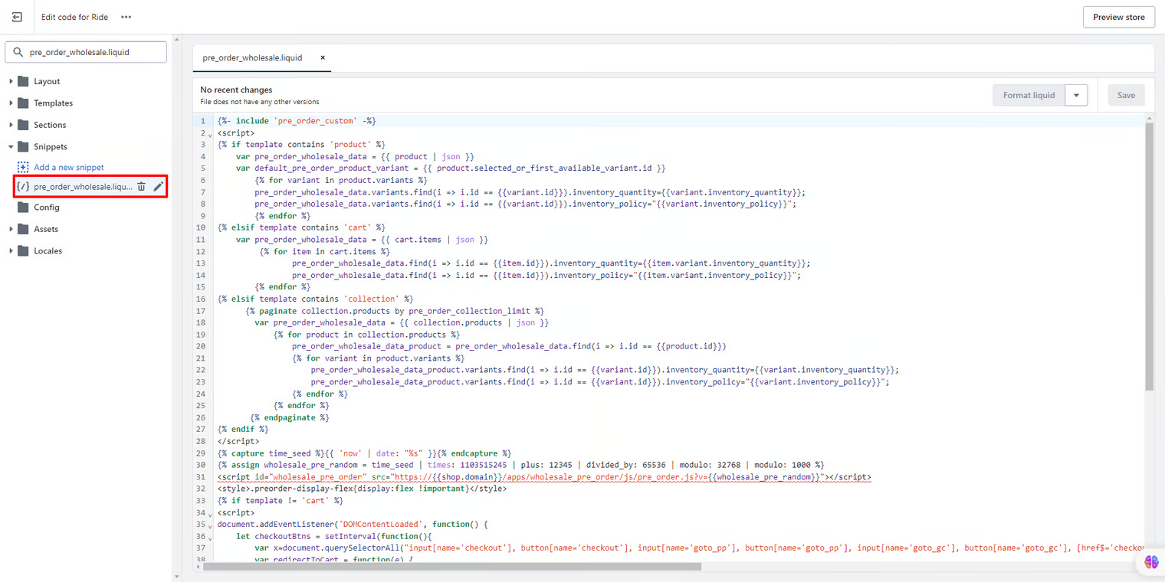Click the Add a new snippet icon
Image resolution: width=1165 pixels, height=582 pixels.
[23, 167]
